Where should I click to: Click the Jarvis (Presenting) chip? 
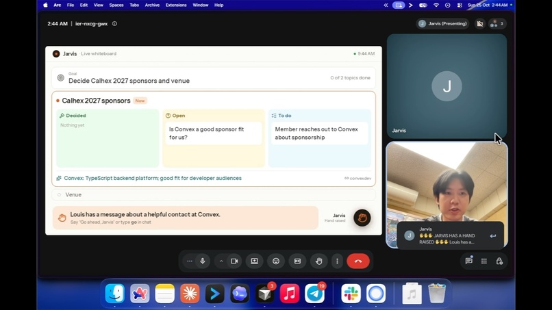click(x=443, y=23)
